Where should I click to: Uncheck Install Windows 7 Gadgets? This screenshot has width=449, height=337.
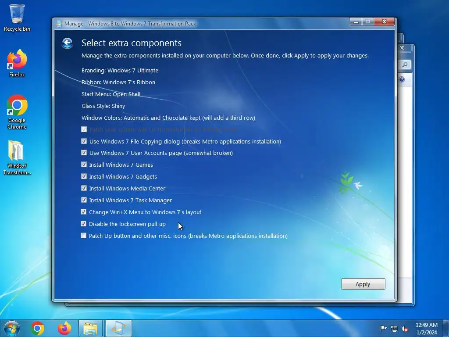pyautogui.click(x=84, y=176)
